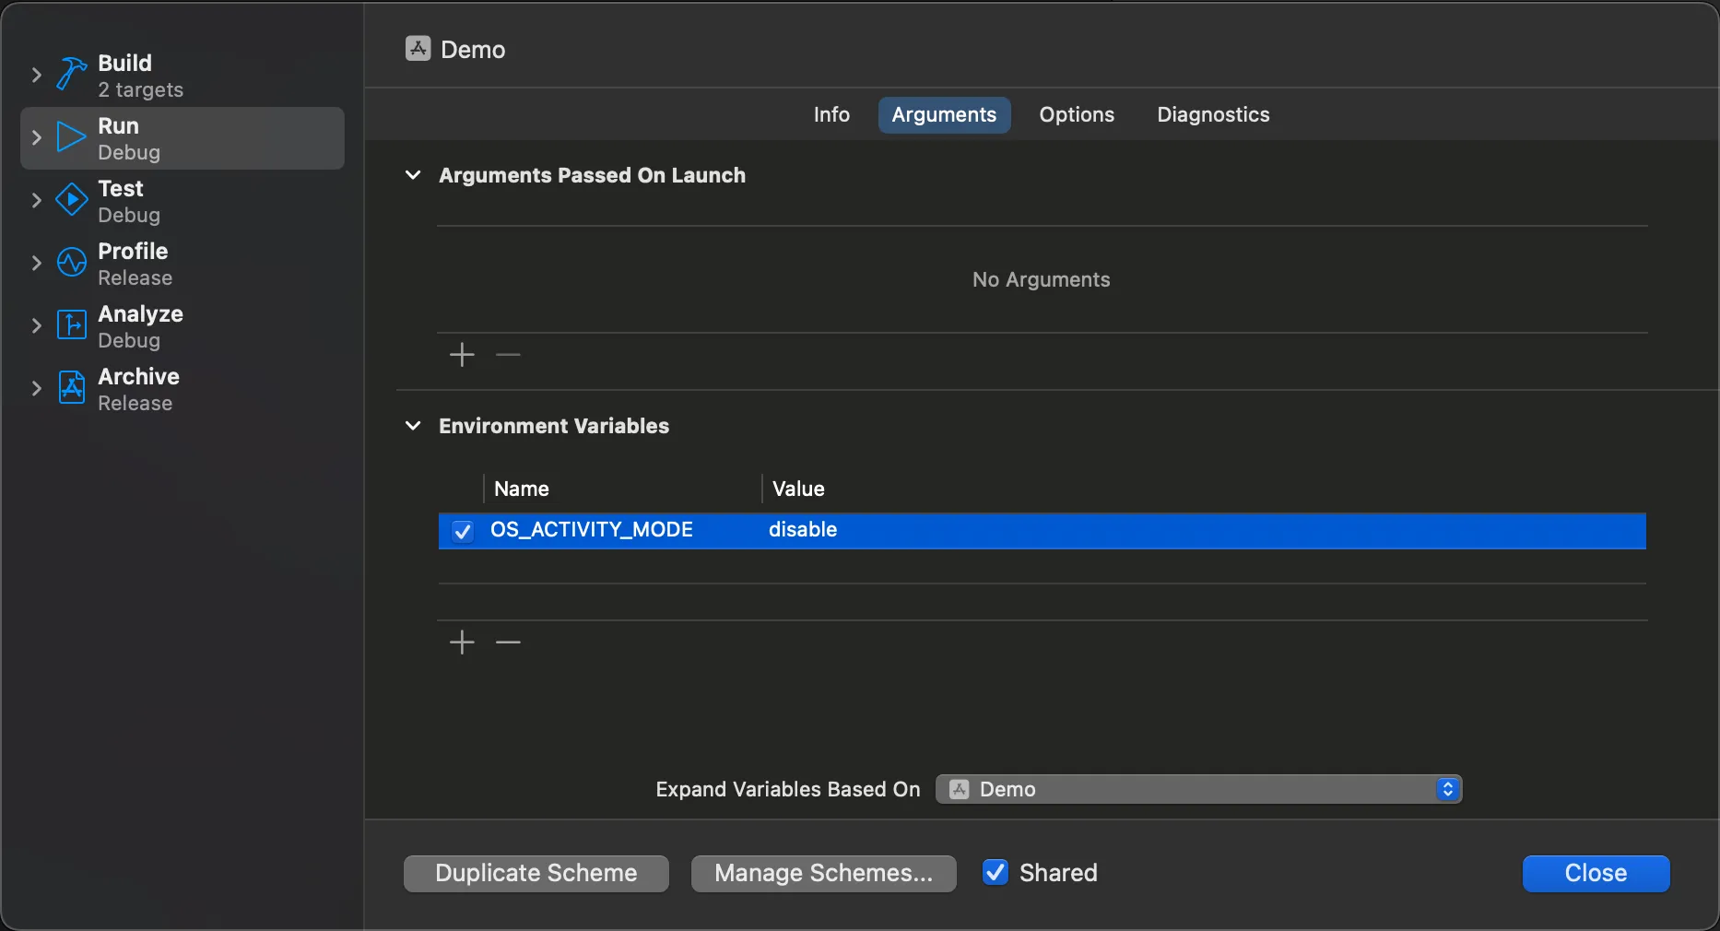This screenshot has height=931, width=1720.
Task: Click the Demo scheme title
Action: click(473, 50)
